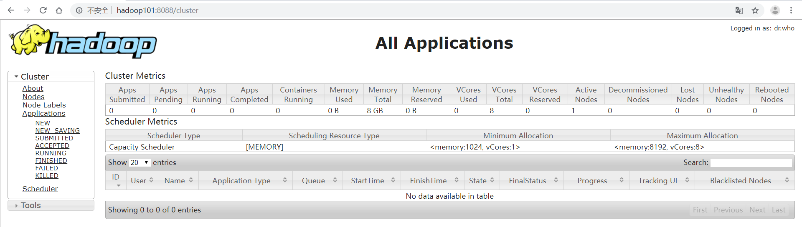The width and height of the screenshot is (802, 227).
Task: Filter applications by FINISHED state
Action: [51, 161]
